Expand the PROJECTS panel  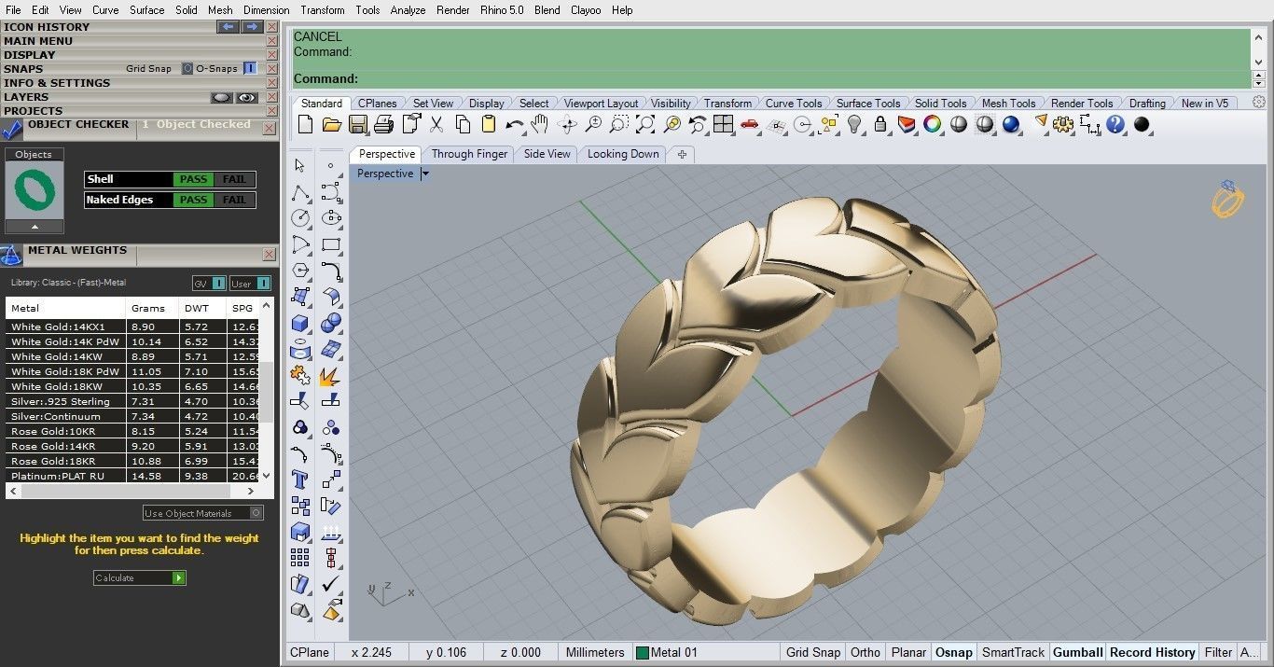pyautogui.click(x=34, y=111)
